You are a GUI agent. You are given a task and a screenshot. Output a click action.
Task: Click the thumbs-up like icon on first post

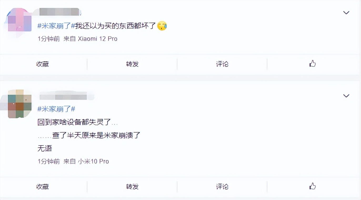tap(312, 64)
